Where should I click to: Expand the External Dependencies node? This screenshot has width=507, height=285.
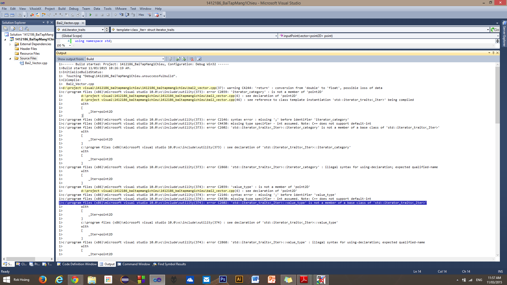(x=10, y=44)
